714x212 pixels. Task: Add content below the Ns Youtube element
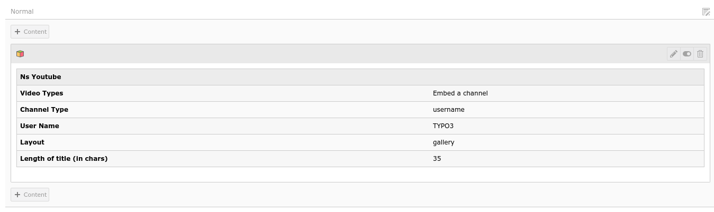point(30,195)
